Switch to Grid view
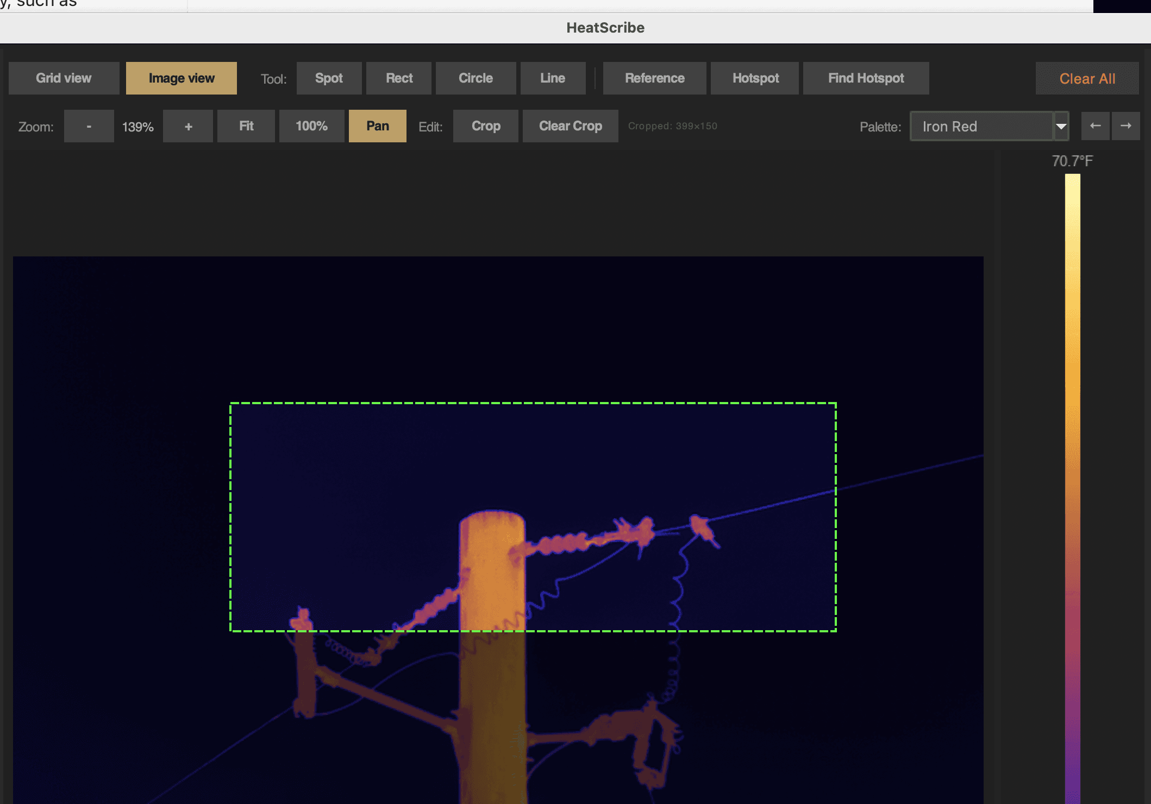Screen dimensions: 1151x804 [64, 78]
